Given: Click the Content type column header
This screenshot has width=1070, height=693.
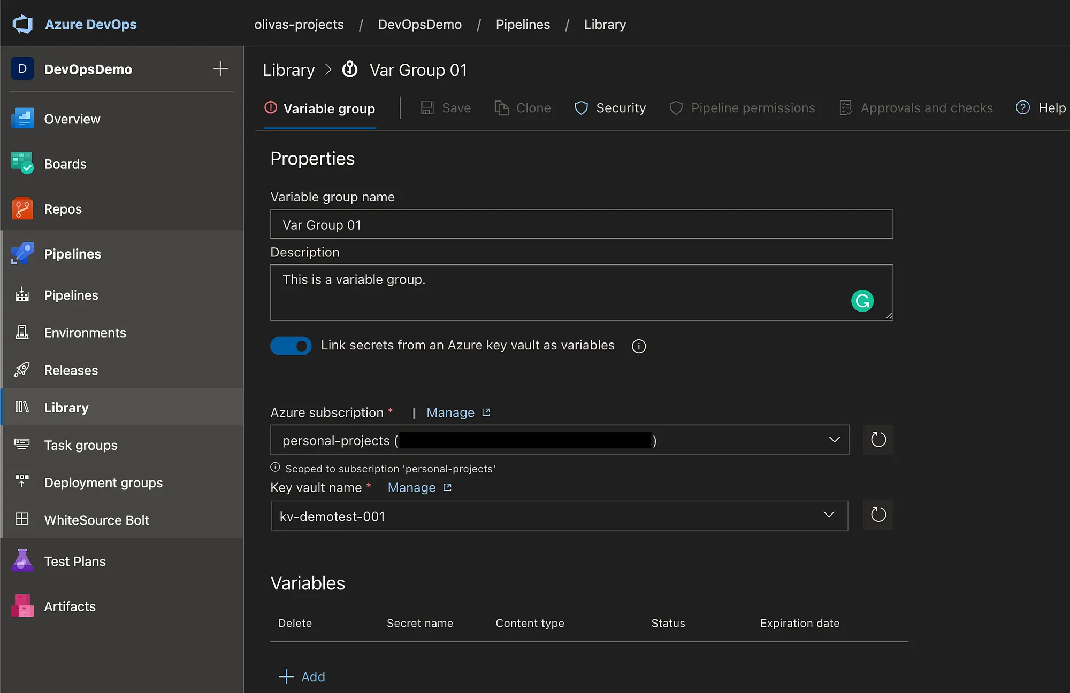Looking at the screenshot, I should pyautogui.click(x=530, y=623).
